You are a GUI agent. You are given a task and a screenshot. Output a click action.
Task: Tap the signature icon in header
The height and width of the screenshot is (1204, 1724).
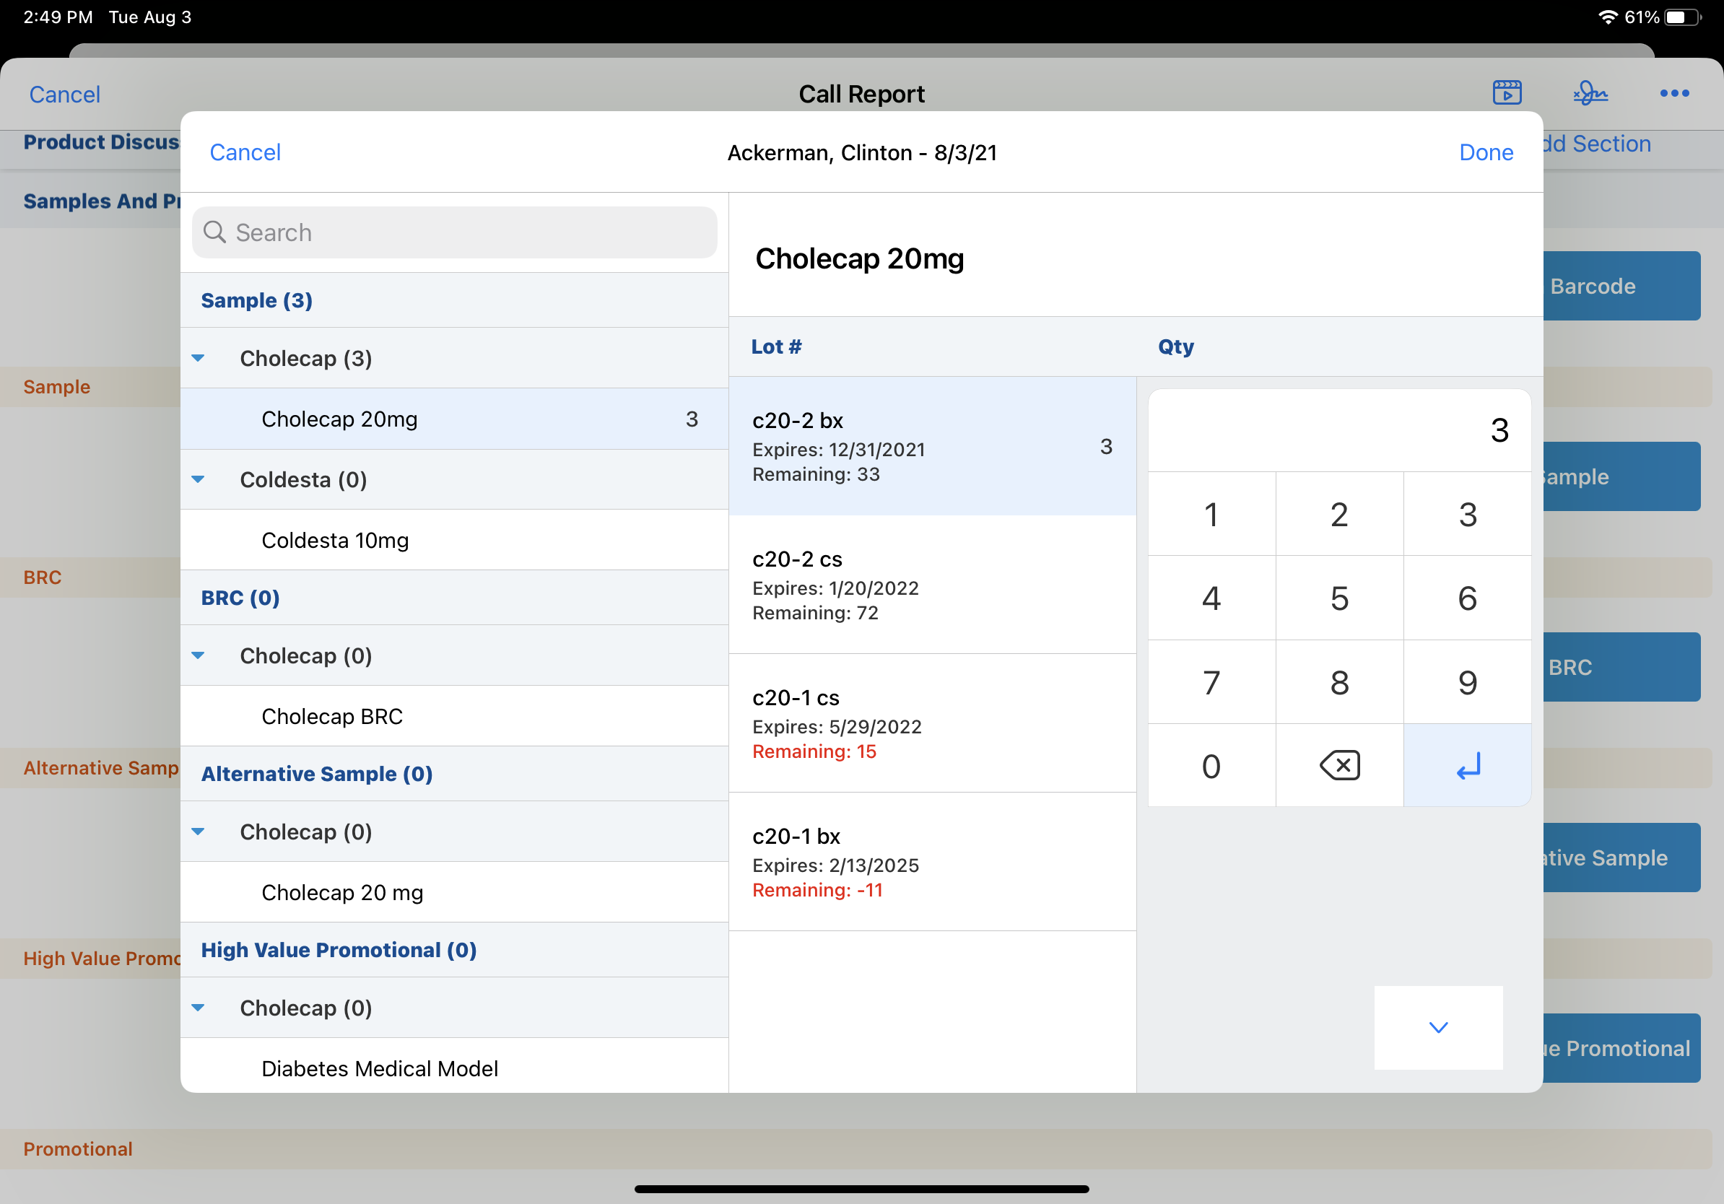point(1590,93)
